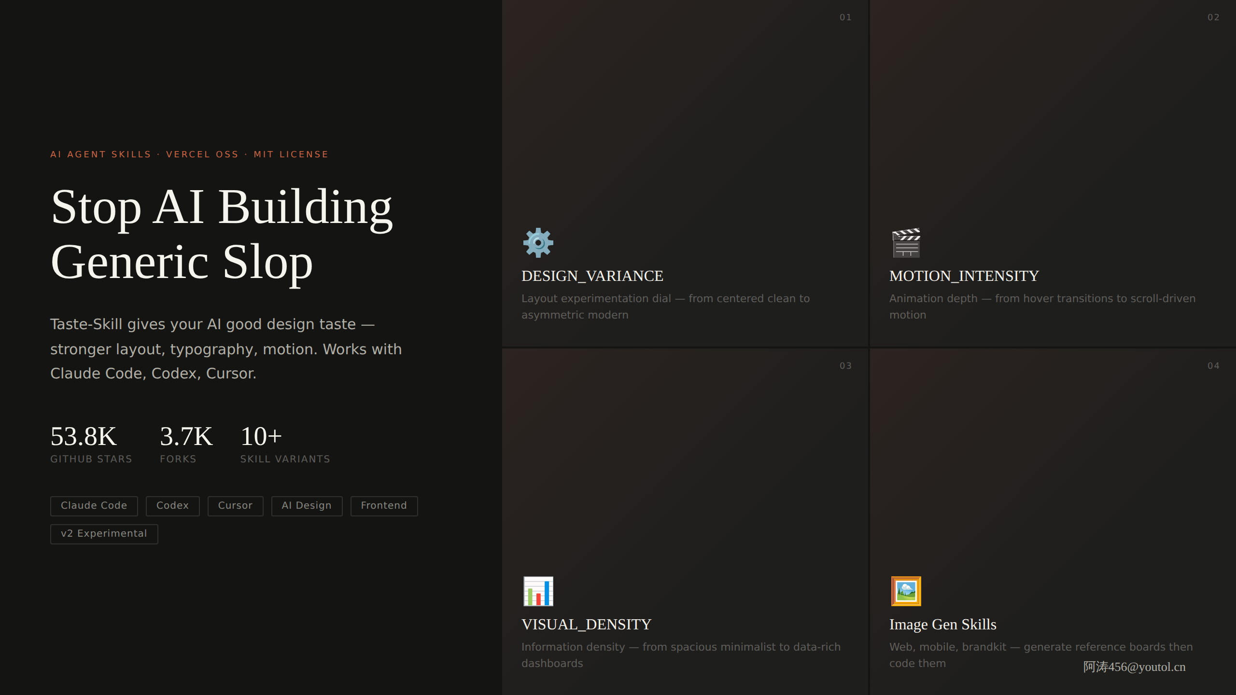This screenshot has width=1236, height=695.
Task: Open the Image Gen Skills card title
Action: tap(943, 625)
